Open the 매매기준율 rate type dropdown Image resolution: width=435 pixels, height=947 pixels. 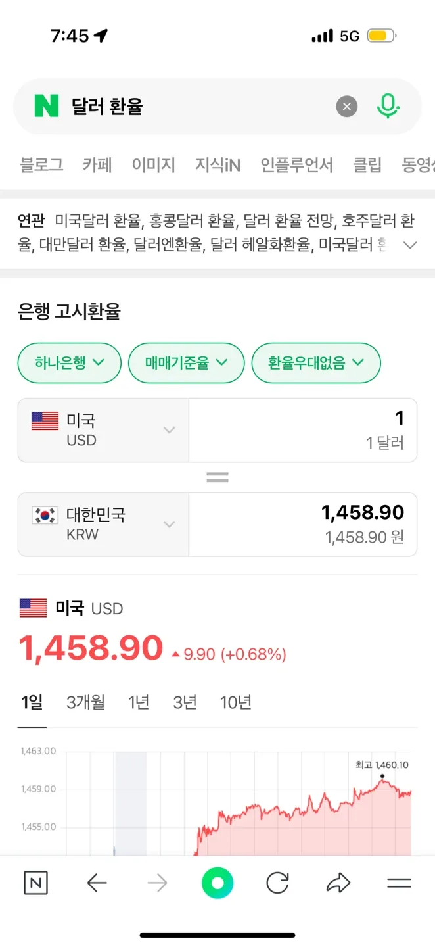[x=186, y=362]
